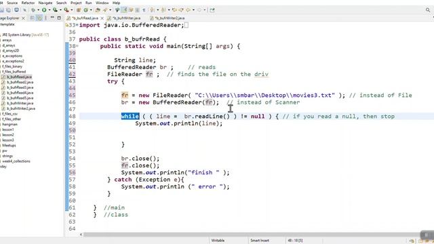Click the Previous Annotation toolbar icon
Screen dimensions: 434x244
[x=163, y=10]
